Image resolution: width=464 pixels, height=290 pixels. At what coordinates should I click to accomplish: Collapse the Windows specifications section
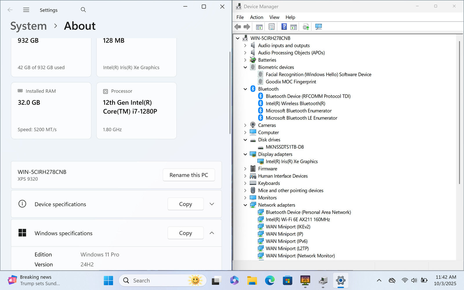click(x=212, y=233)
